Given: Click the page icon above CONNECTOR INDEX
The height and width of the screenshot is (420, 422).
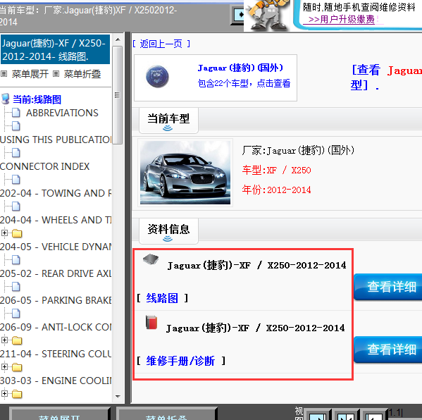Looking at the screenshot, I should tap(16, 153).
